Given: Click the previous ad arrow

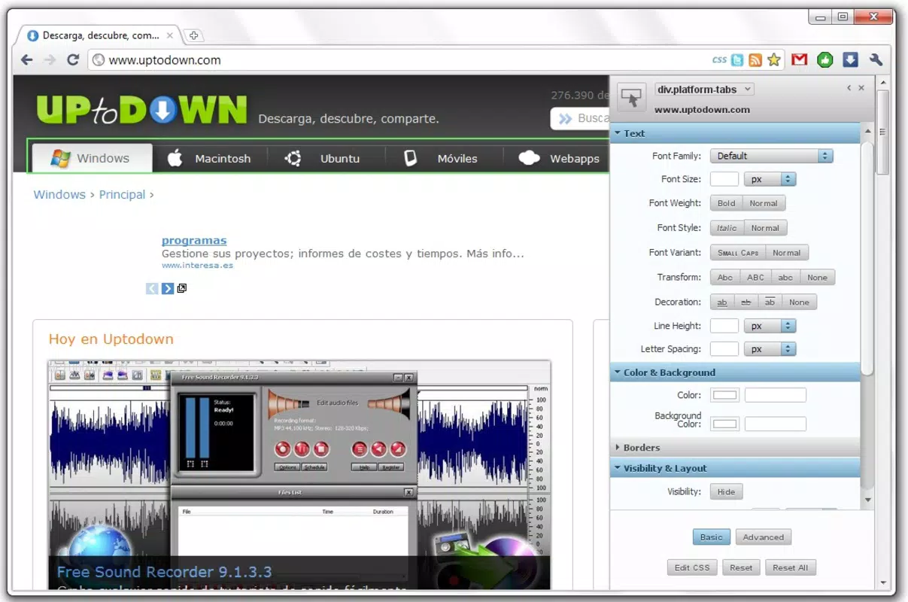Looking at the screenshot, I should click(152, 288).
